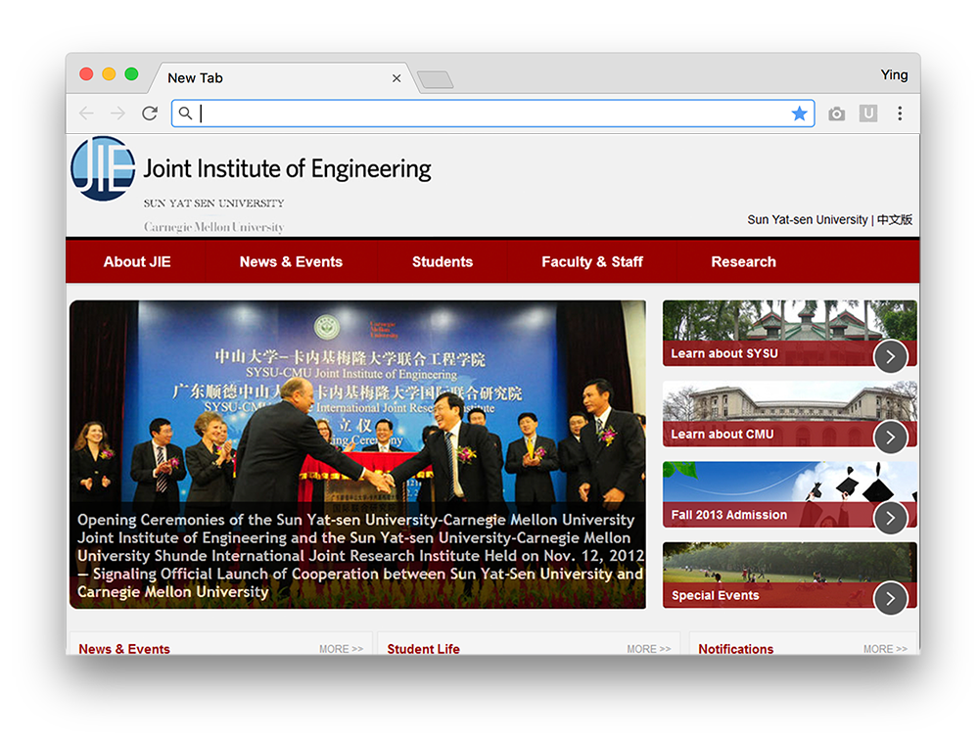Open the Students menu
Image resolution: width=979 pixels, height=738 pixels.
(443, 261)
